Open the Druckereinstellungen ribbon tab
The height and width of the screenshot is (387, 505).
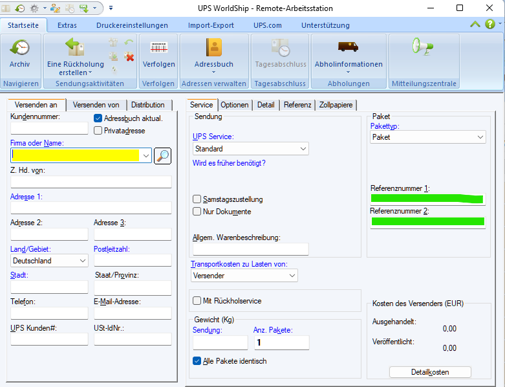[x=132, y=25]
